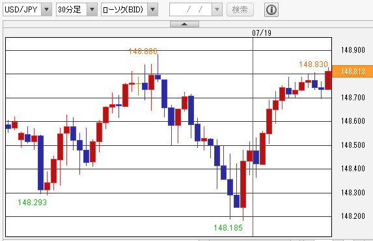Click the 148.300 axis label

point(353,192)
